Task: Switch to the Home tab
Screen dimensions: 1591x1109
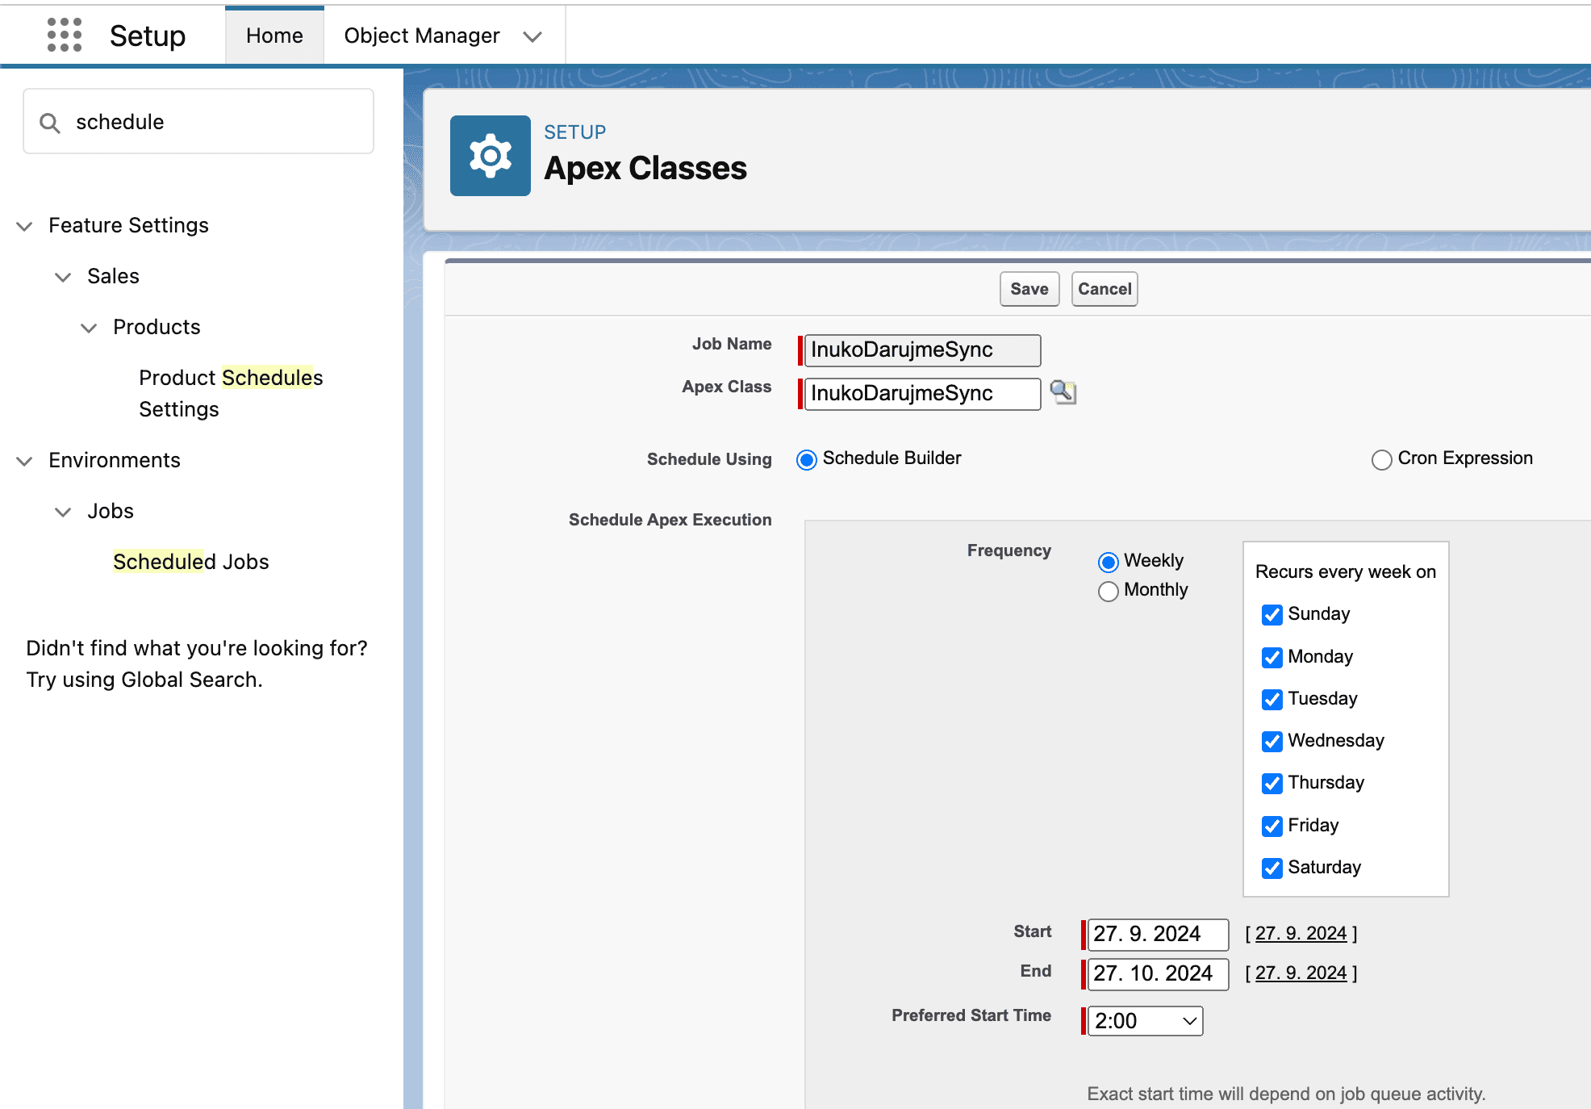Action: [274, 36]
